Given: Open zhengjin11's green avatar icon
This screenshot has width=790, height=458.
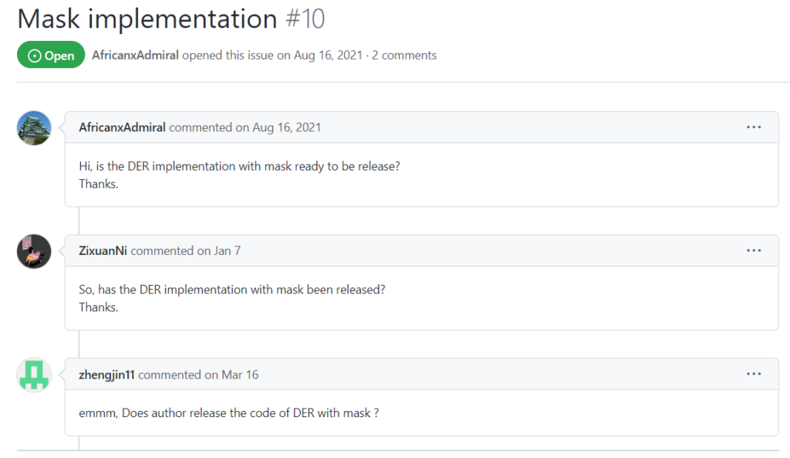Looking at the screenshot, I should tap(34, 375).
